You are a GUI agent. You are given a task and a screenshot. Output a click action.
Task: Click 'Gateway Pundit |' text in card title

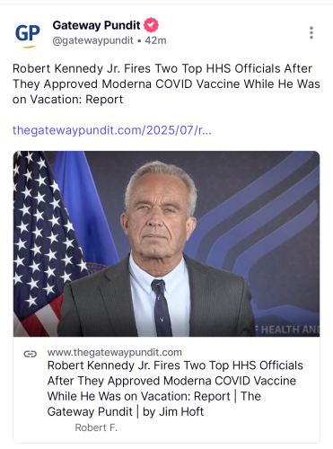[93, 411]
